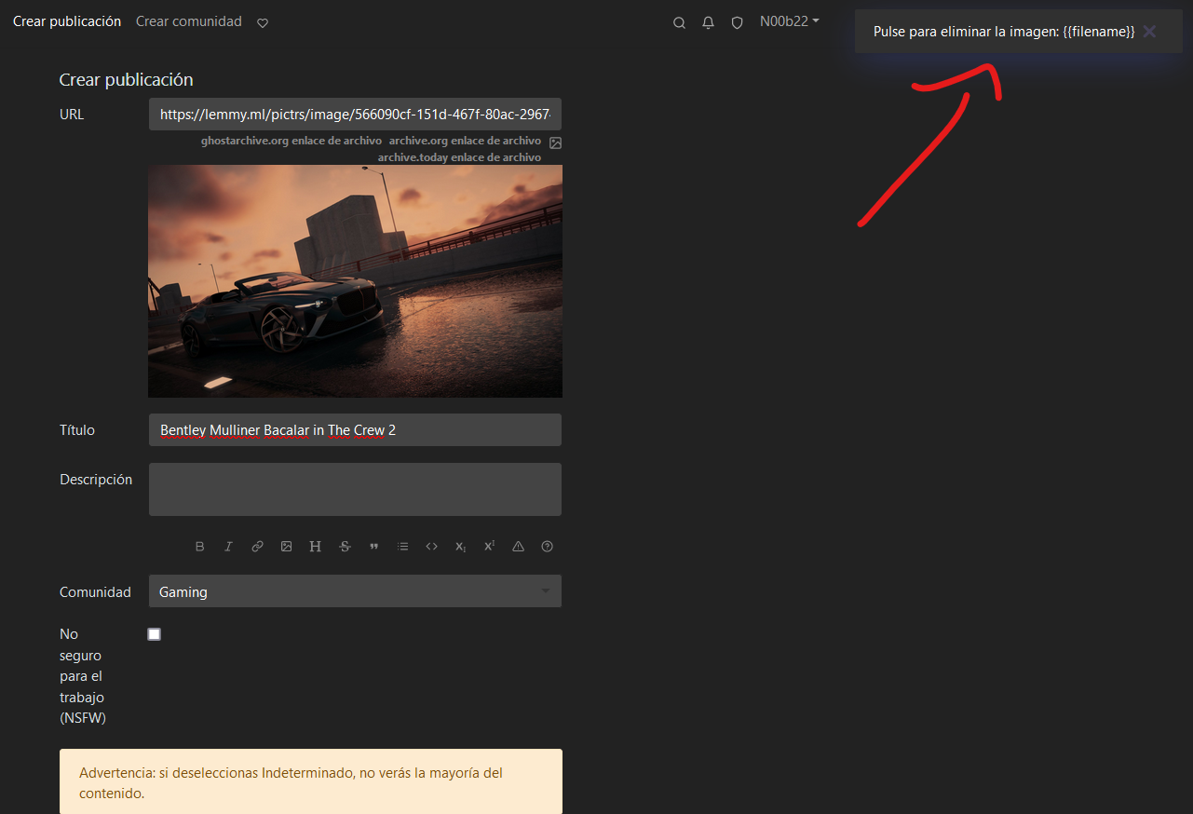1193x814 pixels.
Task: Insert a bulleted list
Action: pyautogui.click(x=402, y=547)
